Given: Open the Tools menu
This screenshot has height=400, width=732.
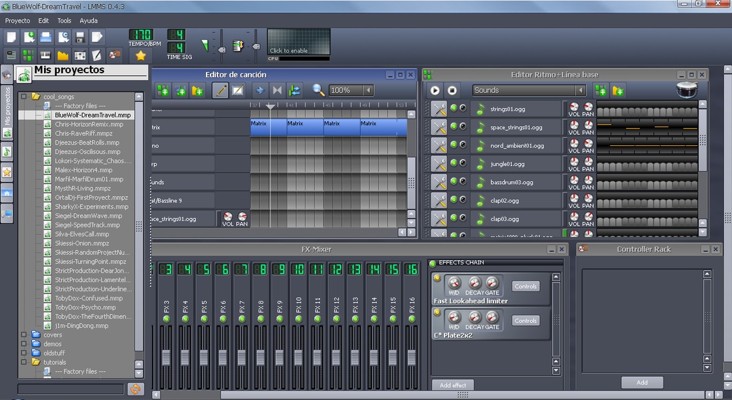Looking at the screenshot, I should point(64,21).
